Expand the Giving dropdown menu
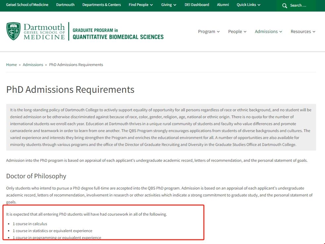This screenshot has height=244, width=325. (168, 5)
